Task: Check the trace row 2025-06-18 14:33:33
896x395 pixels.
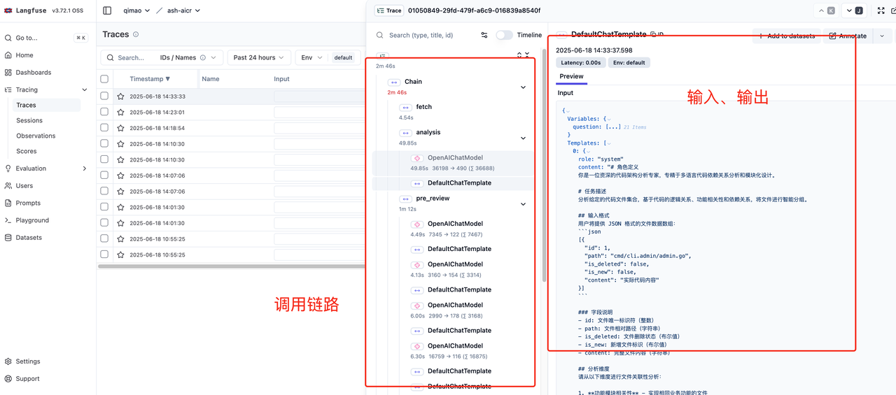Action: (x=104, y=96)
